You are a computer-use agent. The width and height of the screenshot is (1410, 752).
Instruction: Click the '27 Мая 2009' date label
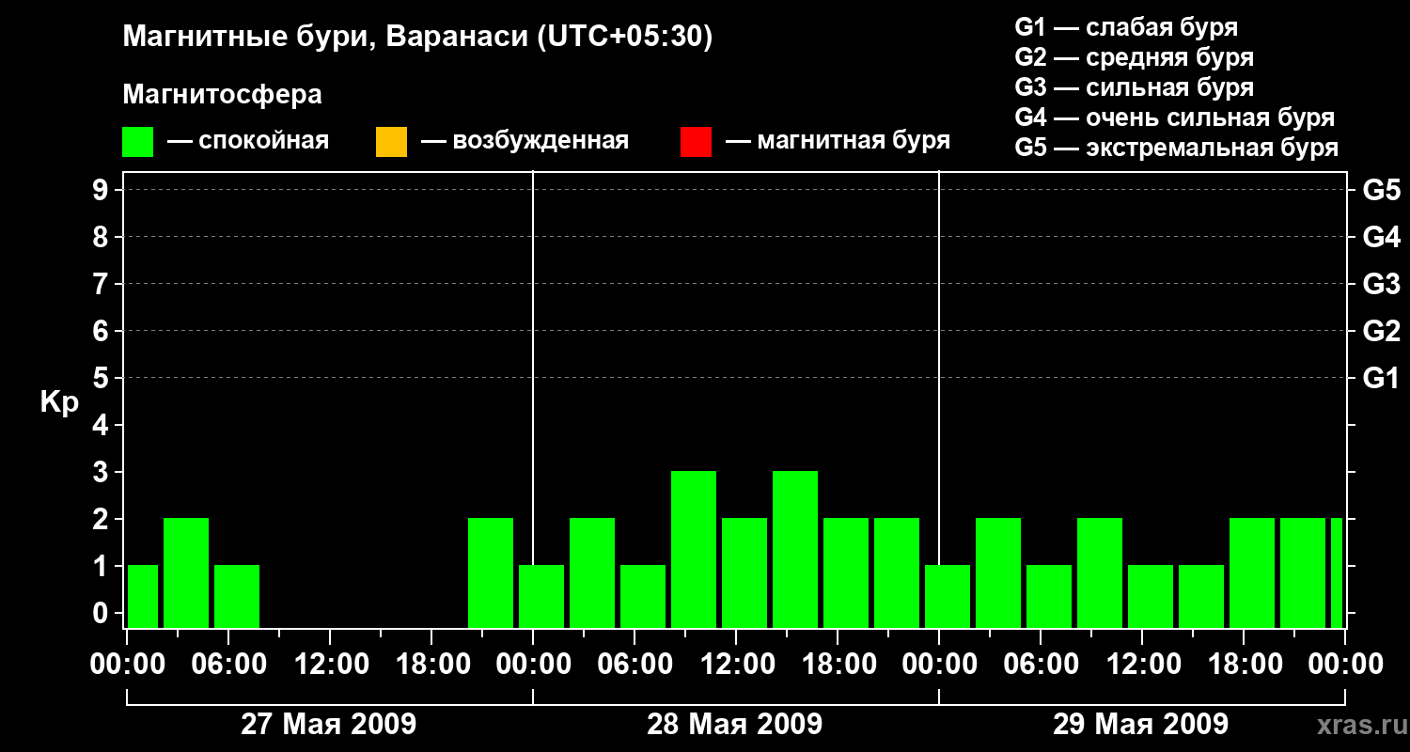tap(329, 725)
